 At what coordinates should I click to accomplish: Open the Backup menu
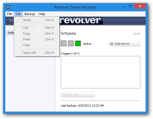pos(30,14)
